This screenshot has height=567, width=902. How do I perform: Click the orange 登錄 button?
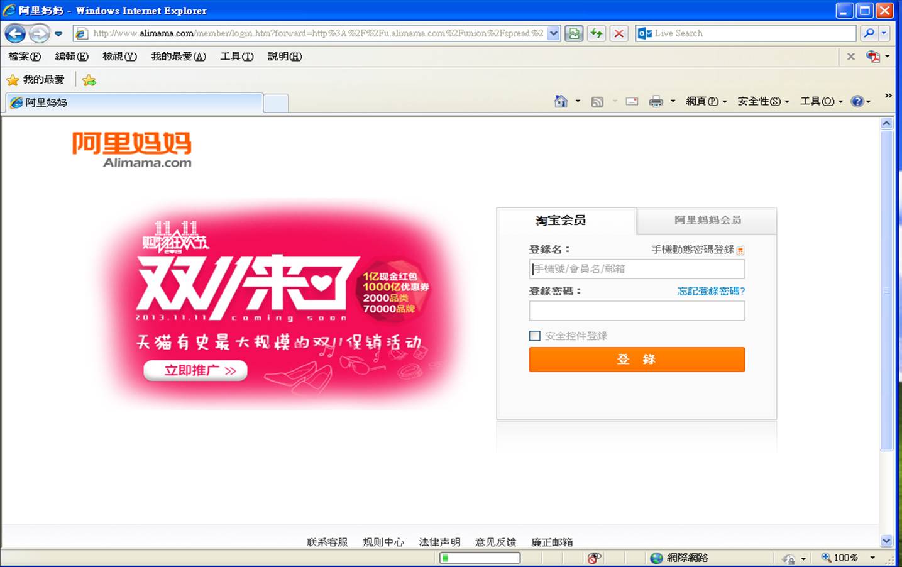pyautogui.click(x=637, y=360)
